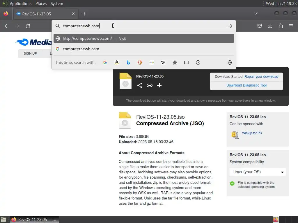
Task: Search this time with Bing
Action: coord(128,62)
